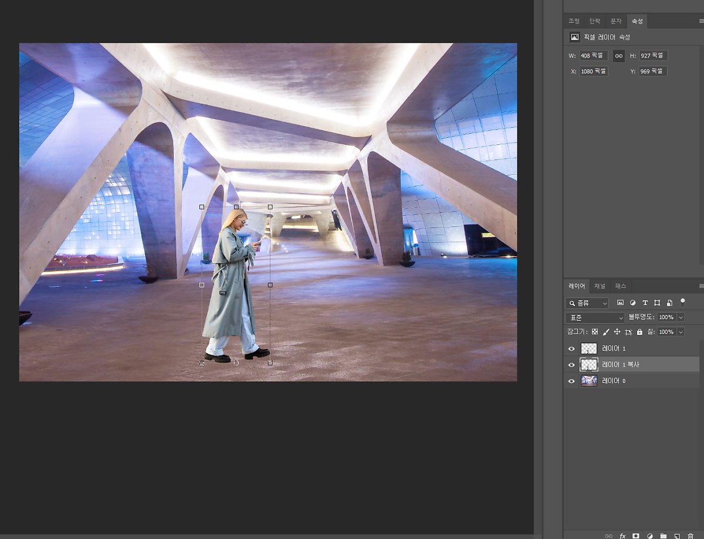Viewport: 704px width, 539px height.
Task: Hide the 레이어 1 layer eye icon
Action: tap(571, 348)
